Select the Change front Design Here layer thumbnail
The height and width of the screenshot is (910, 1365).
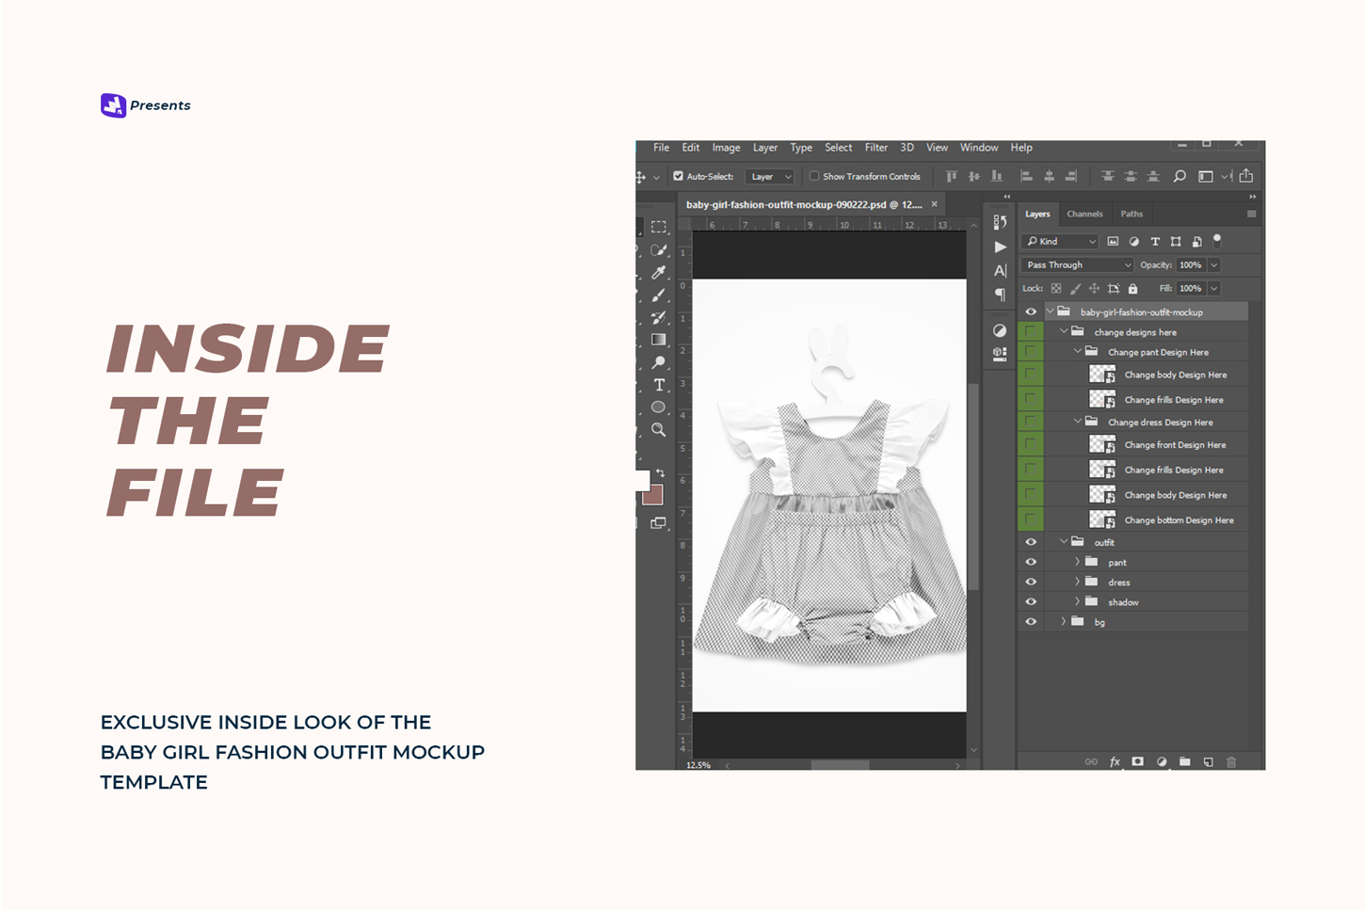coord(1101,445)
